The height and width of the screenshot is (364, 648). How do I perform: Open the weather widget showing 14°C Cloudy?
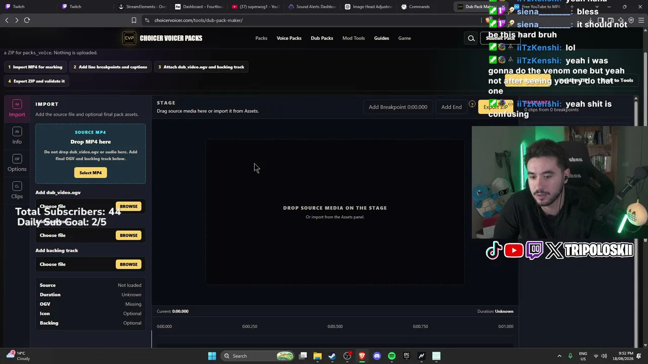[x=17, y=356]
